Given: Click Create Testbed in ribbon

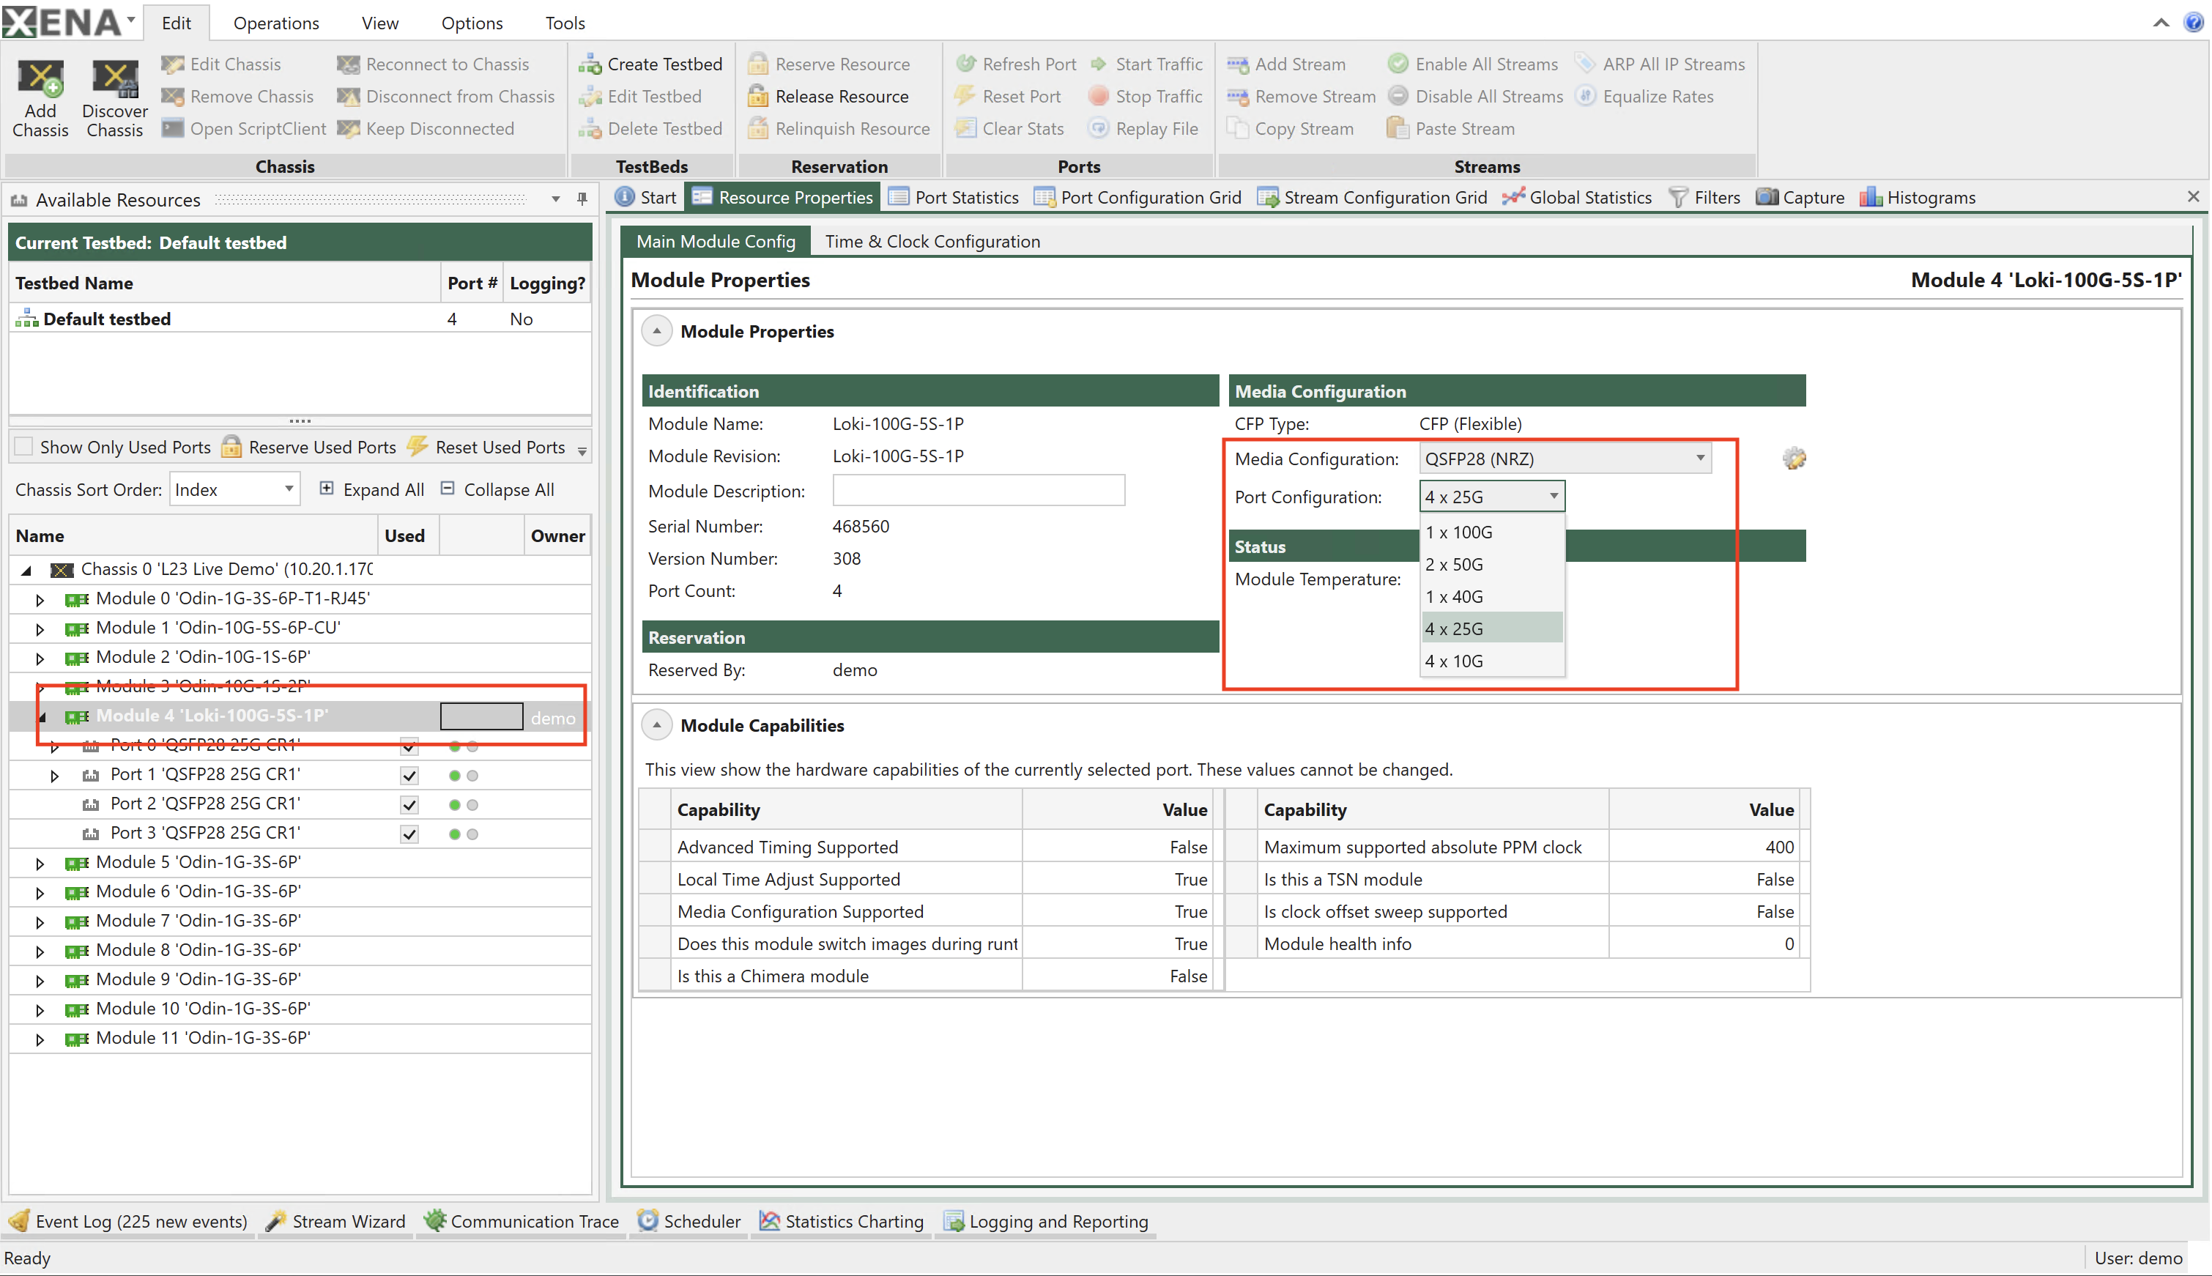Looking at the screenshot, I should pyautogui.click(x=651, y=64).
